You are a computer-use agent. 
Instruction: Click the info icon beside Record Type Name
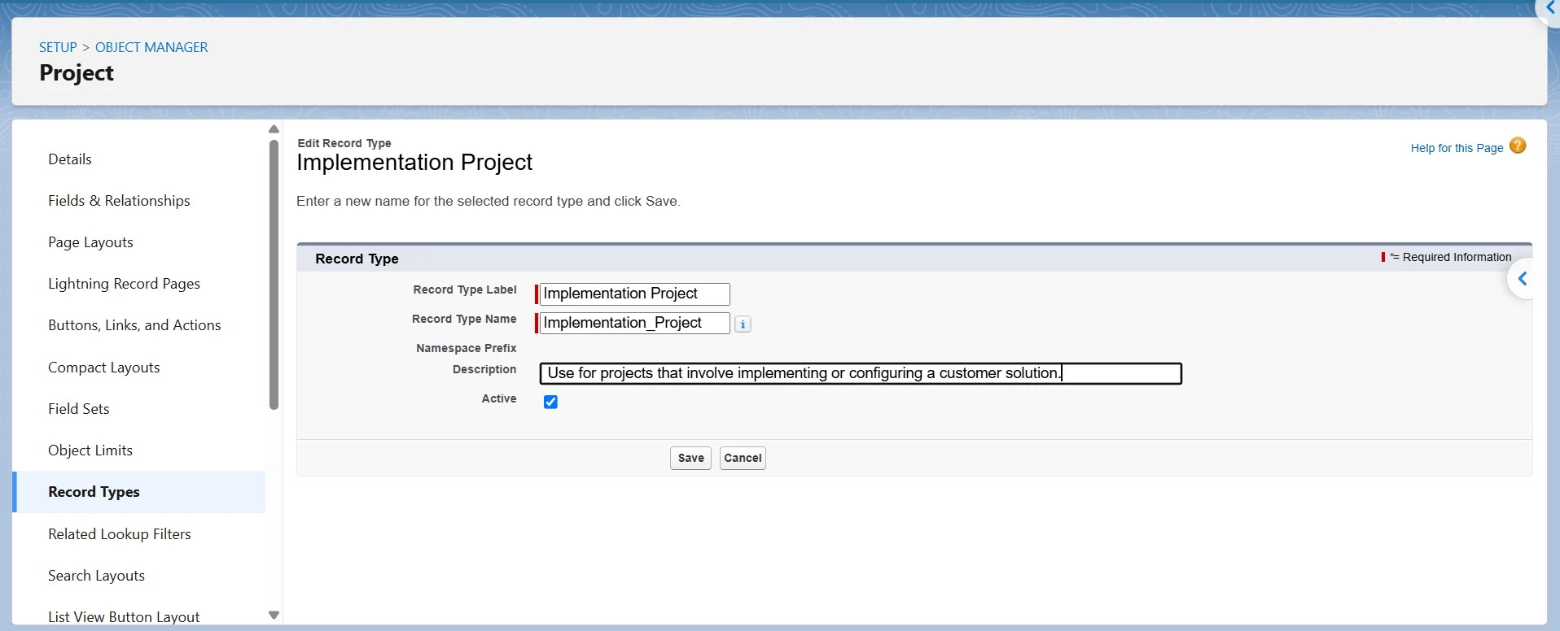[x=743, y=324]
